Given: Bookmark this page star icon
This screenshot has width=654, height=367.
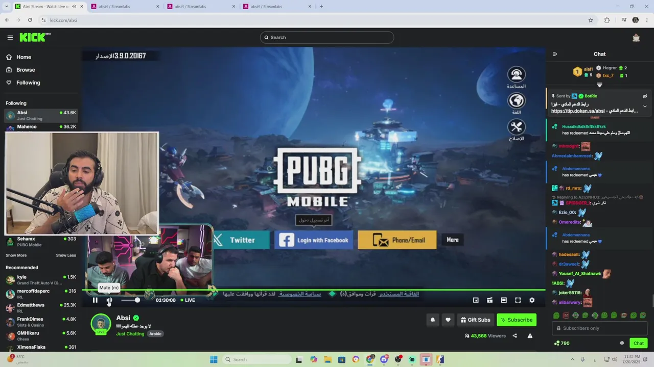Looking at the screenshot, I should [591, 20].
